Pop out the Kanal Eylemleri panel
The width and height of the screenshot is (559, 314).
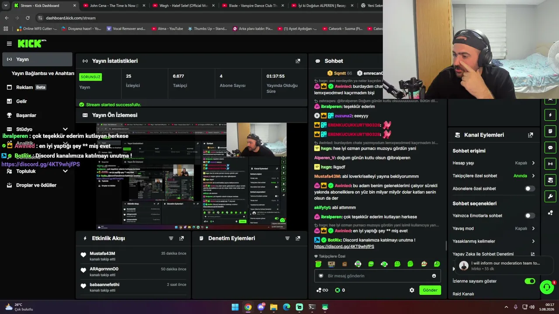(x=531, y=135)
